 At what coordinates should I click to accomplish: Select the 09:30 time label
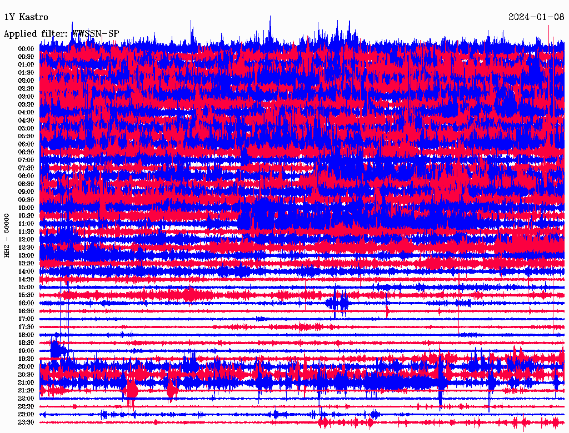tap(26, 200)
